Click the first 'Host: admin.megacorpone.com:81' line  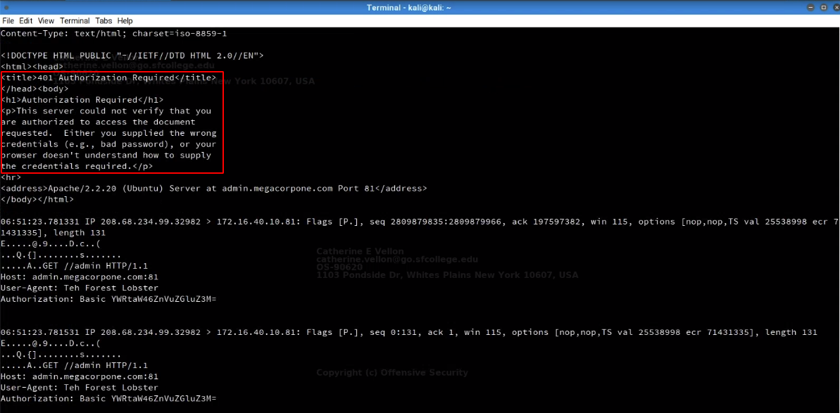pyautogui.click(x=80, y=277)
